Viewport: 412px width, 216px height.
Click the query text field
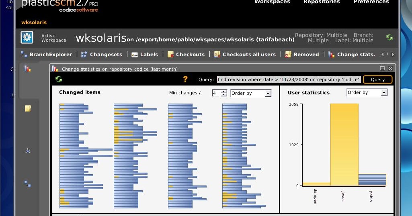point(288,79)
